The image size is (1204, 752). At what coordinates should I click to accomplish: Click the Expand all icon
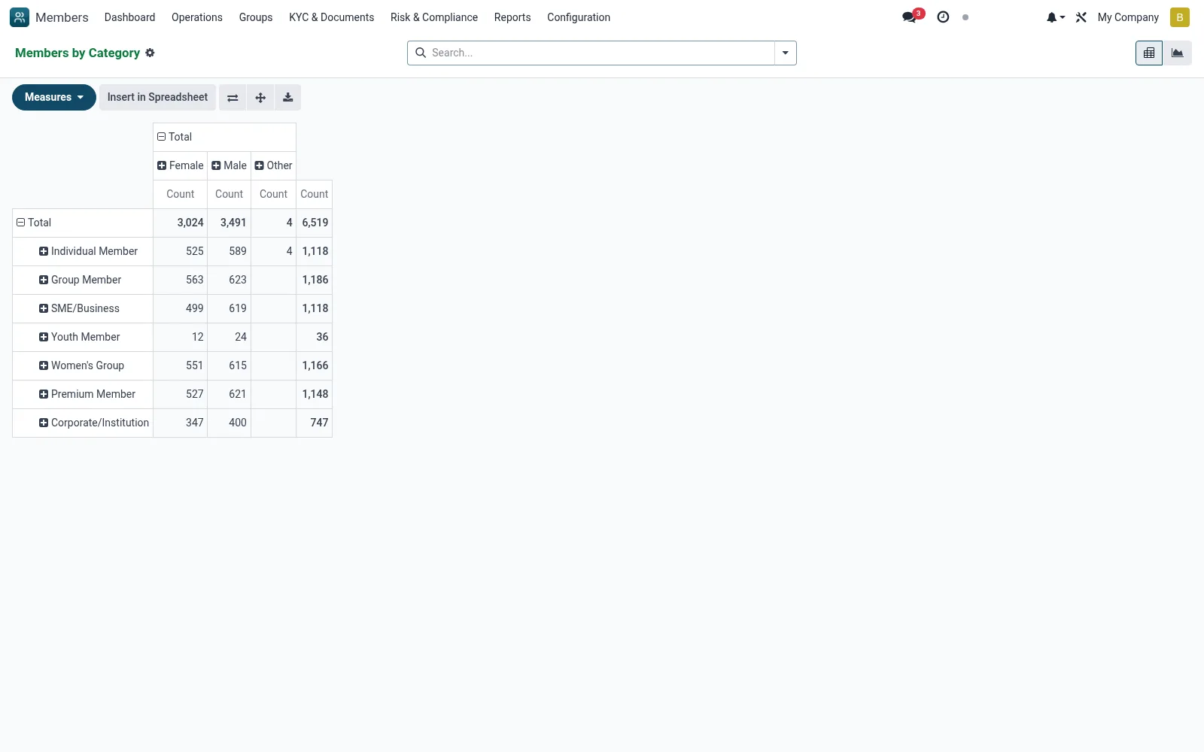[260, 98]
